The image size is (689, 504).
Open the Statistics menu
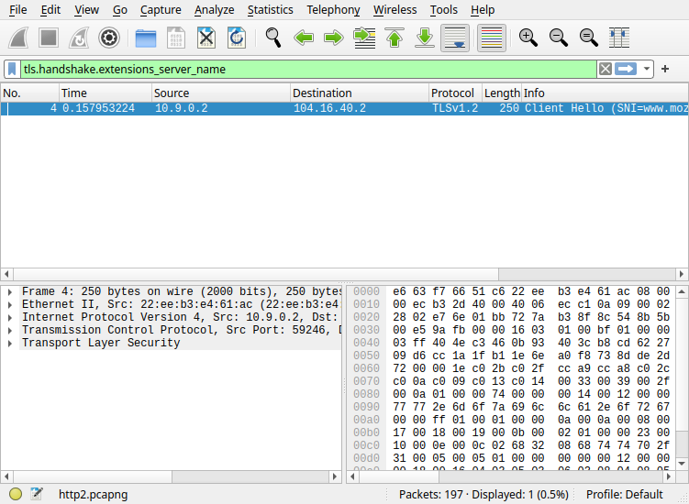click(271, 10)
